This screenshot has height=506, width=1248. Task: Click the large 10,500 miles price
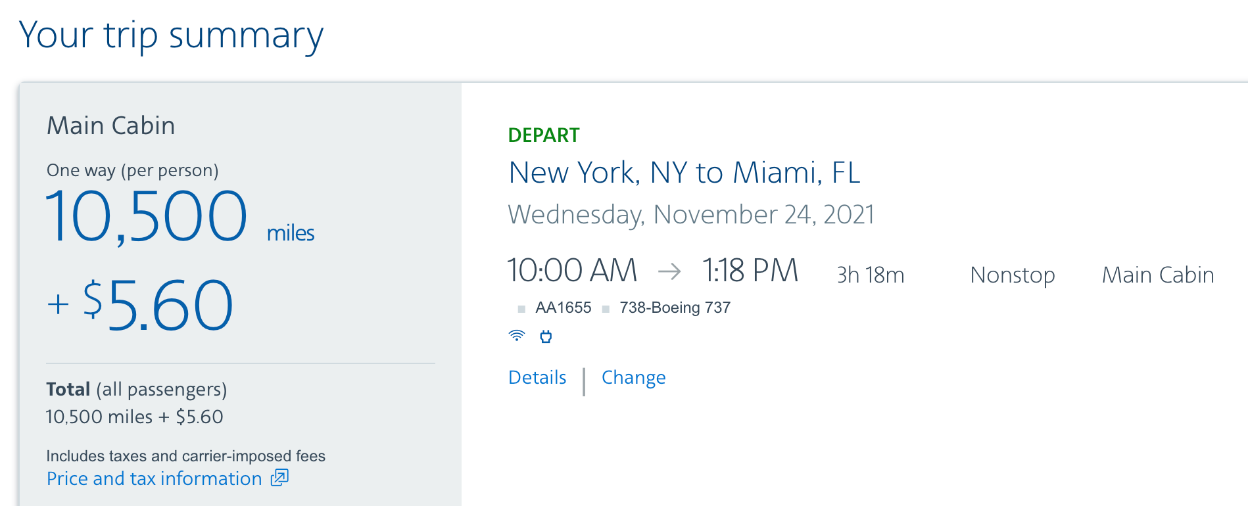tap(147, 217)
